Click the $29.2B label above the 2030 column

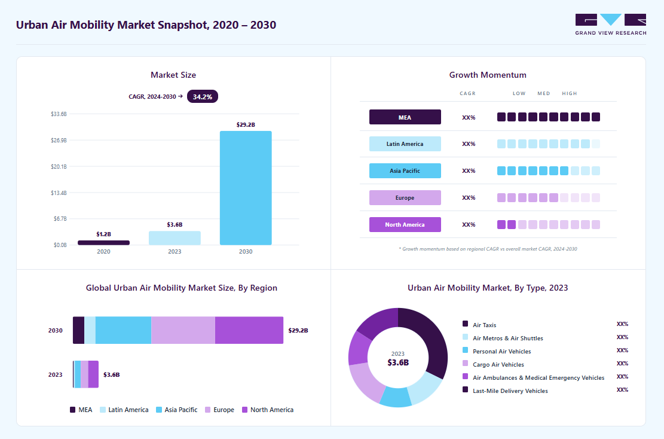(246, 124)
